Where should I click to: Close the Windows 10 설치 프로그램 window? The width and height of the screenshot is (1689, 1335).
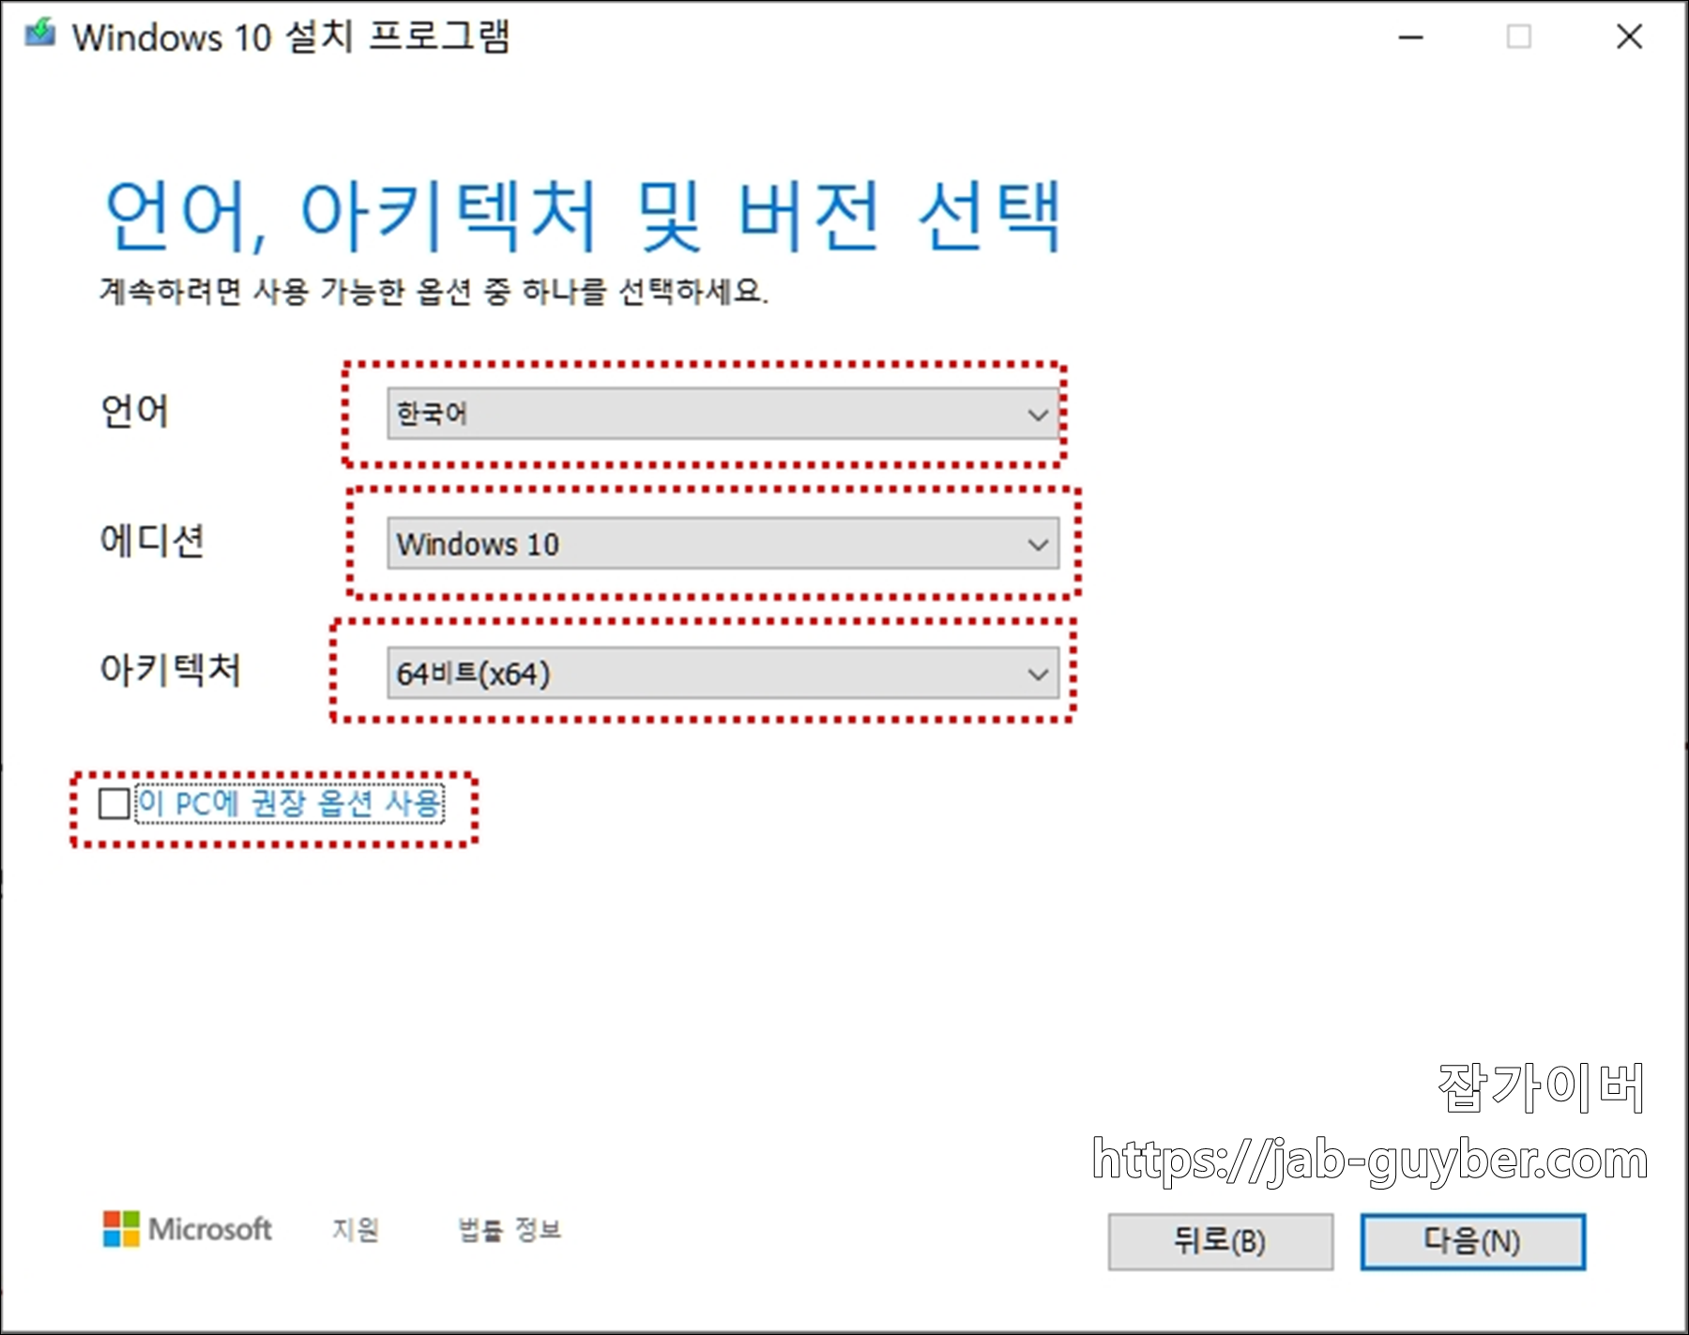[x=1629, y=37]
